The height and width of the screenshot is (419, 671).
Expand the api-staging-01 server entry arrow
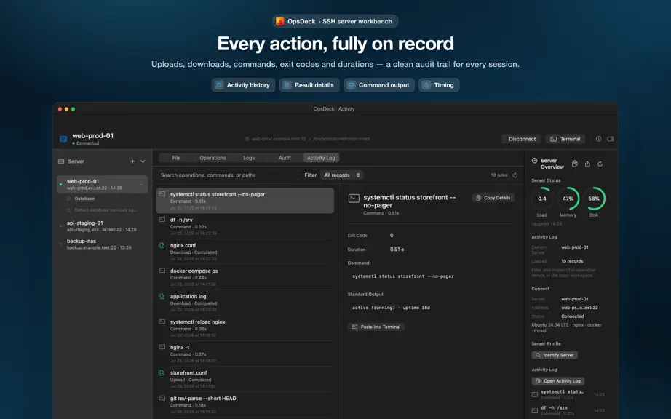point(60,226)
